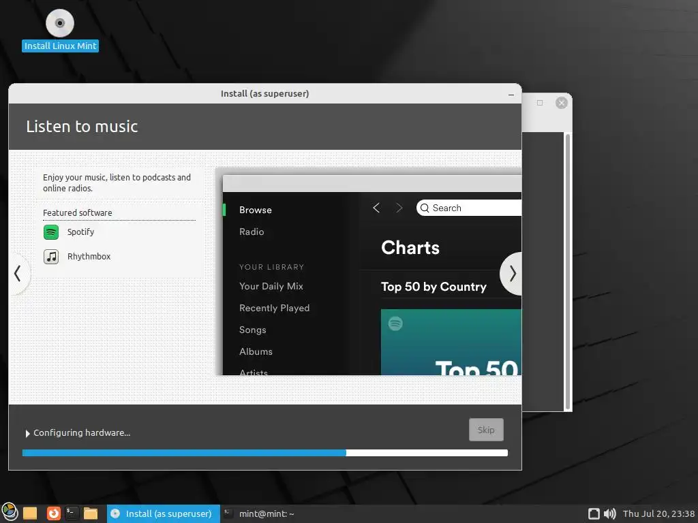Click the back arrow in Spotify preview
Image resolution: width=698 pixels, height=523 pixels.
(x=376, y=208)
